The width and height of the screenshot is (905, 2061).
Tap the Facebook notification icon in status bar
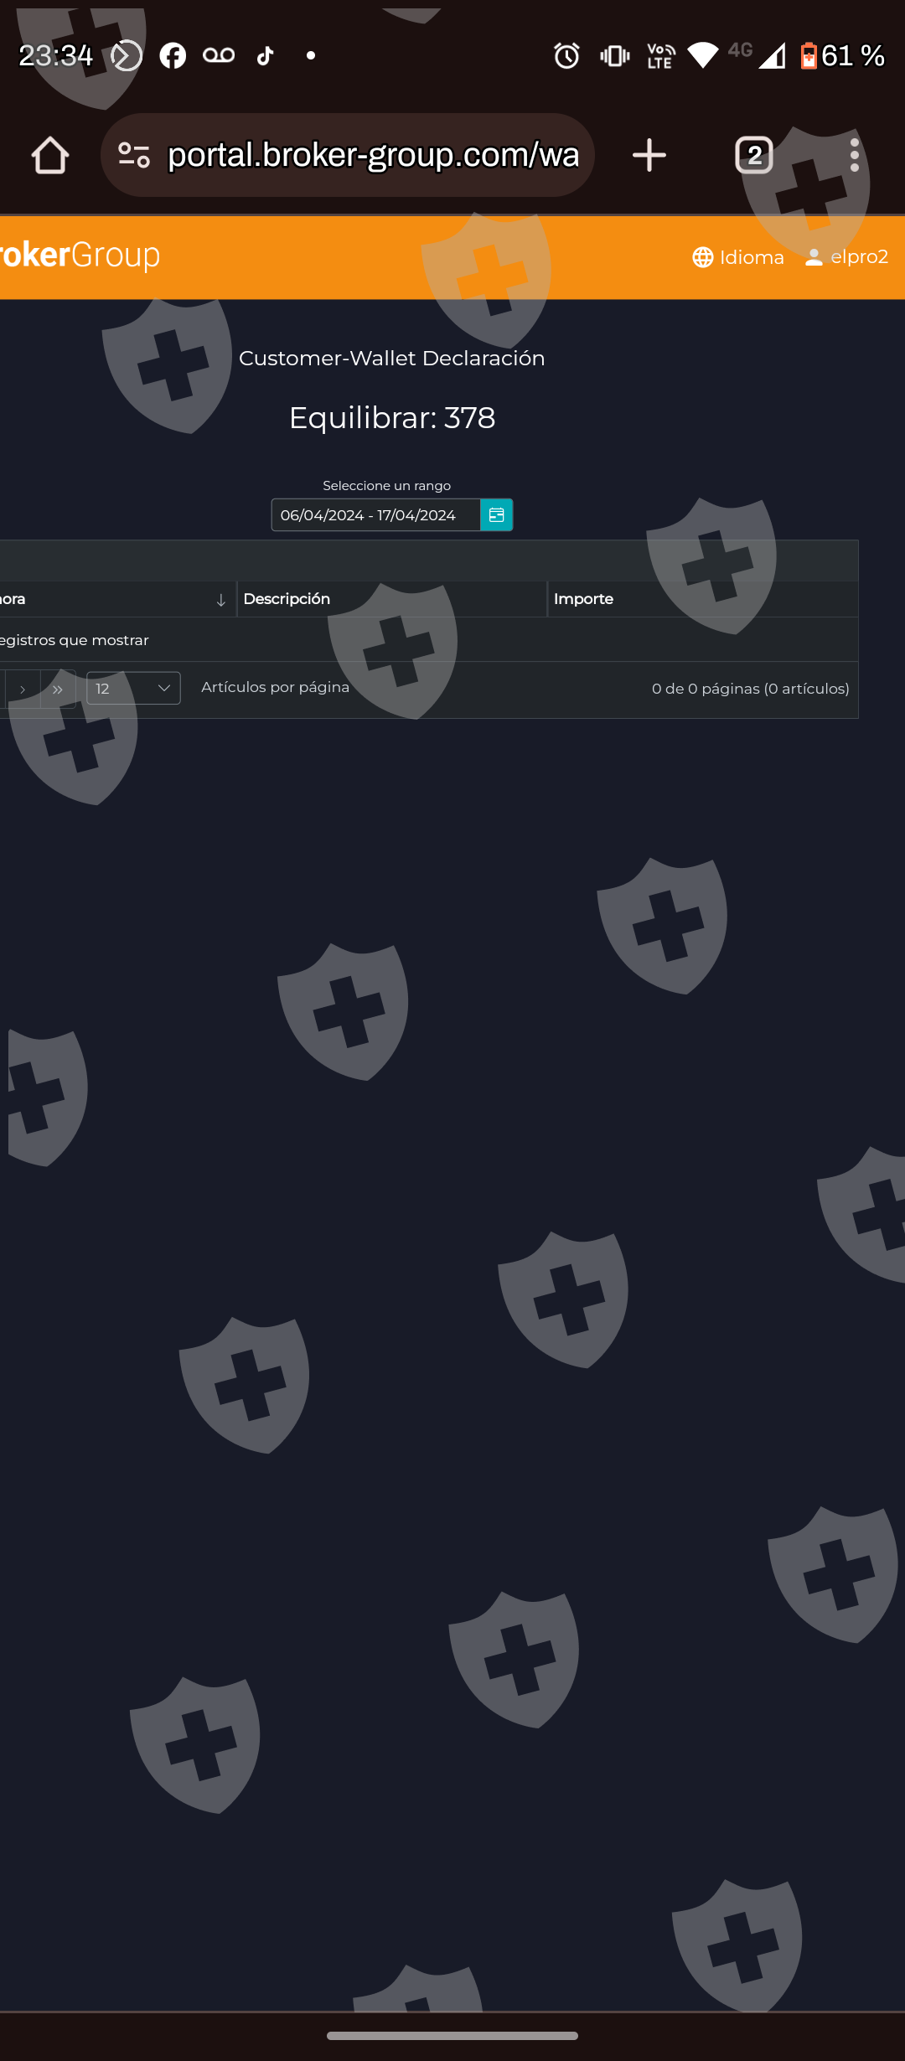tap(173, 56)
